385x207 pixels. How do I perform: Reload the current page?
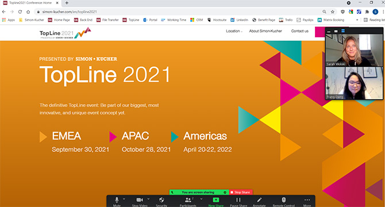click(20, 11)
